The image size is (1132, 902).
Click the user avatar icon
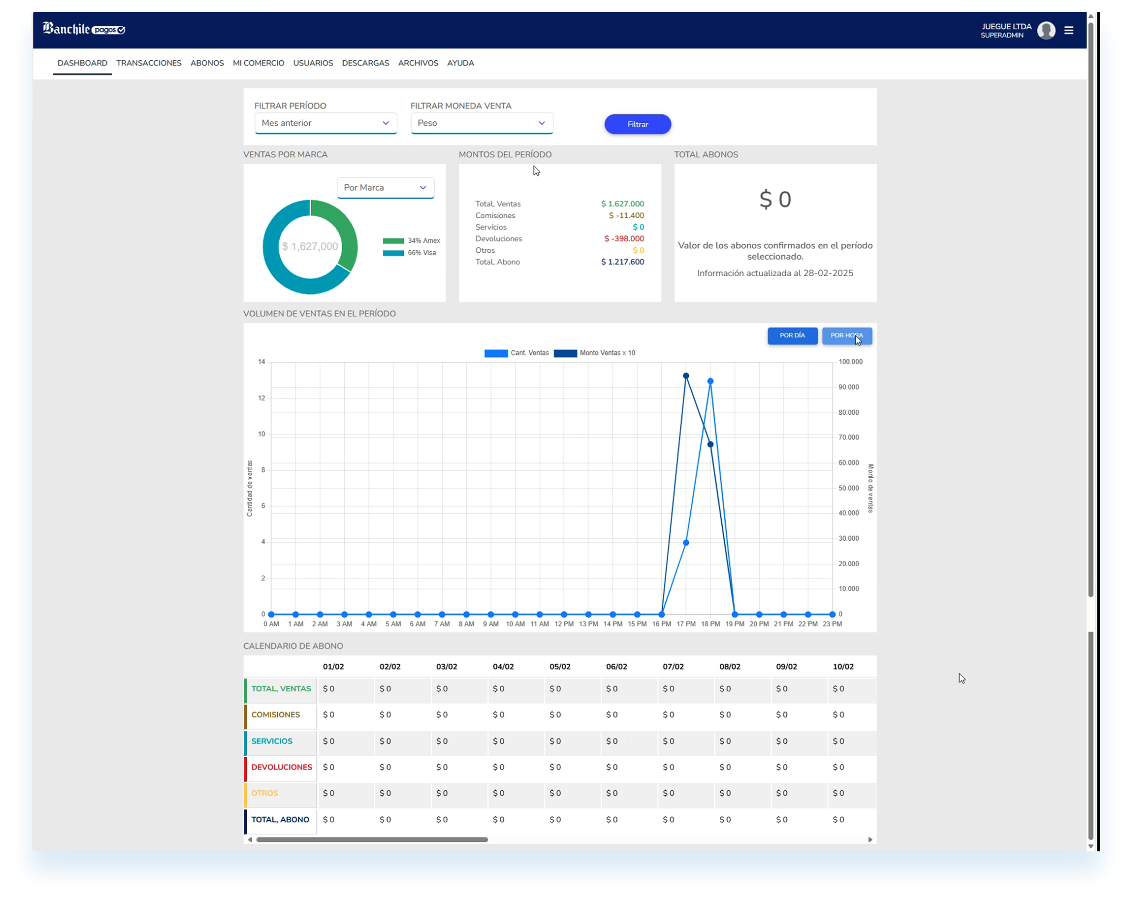point(1046,31)
